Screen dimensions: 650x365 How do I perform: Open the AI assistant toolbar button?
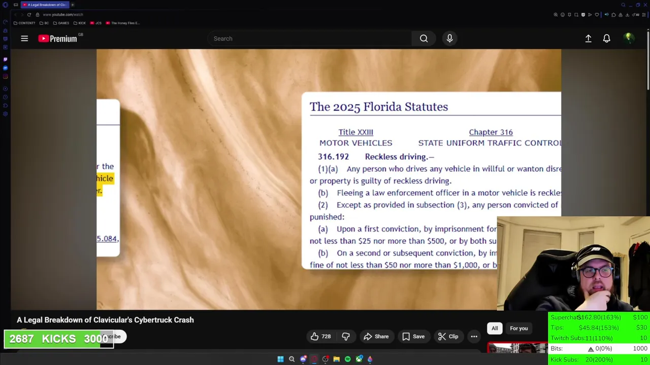(636, 15)
